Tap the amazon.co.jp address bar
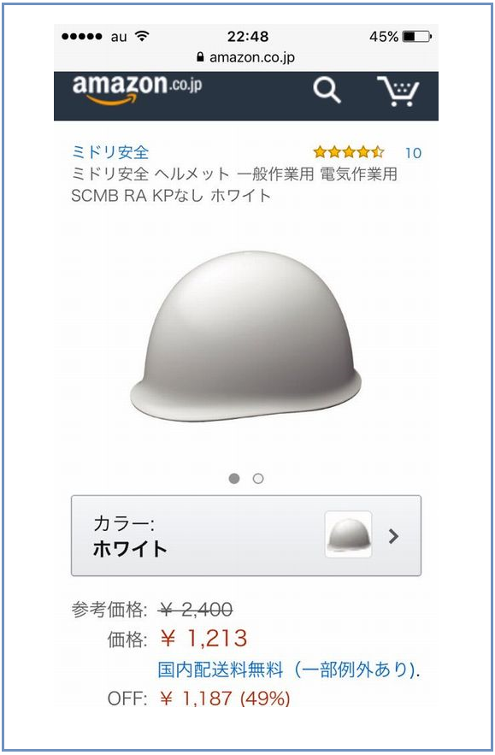 (246, 57)
